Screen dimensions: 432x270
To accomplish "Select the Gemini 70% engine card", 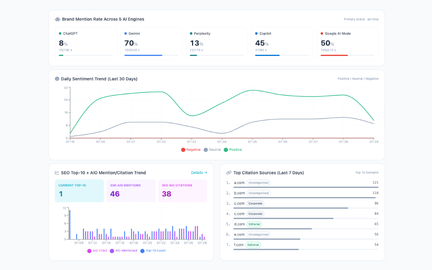I will [x=151, y=44].
